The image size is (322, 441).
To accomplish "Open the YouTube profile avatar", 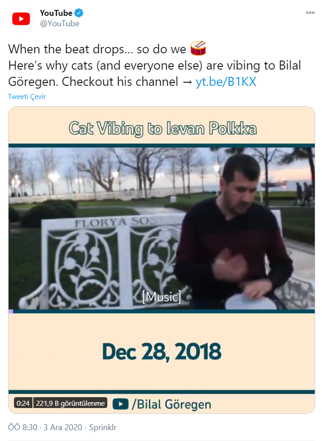I will pos(21,19).
